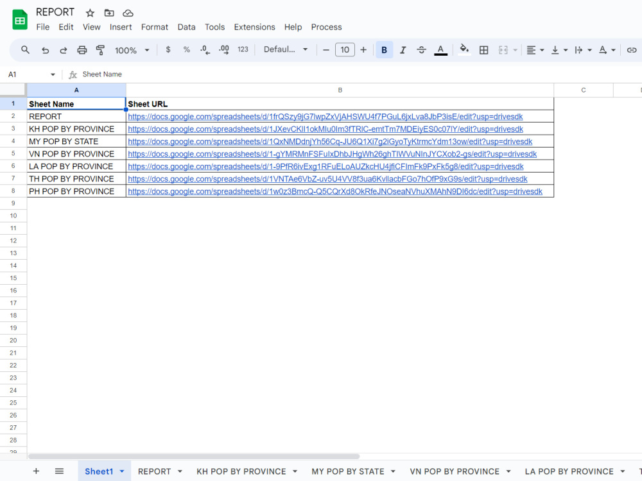The image size is (642, 481).
Task: Select the paint format roller tool
Action: point(100,50)
